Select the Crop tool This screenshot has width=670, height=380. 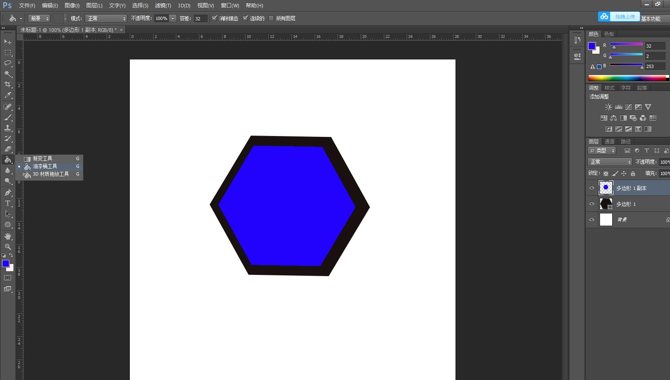click(8, 84)
